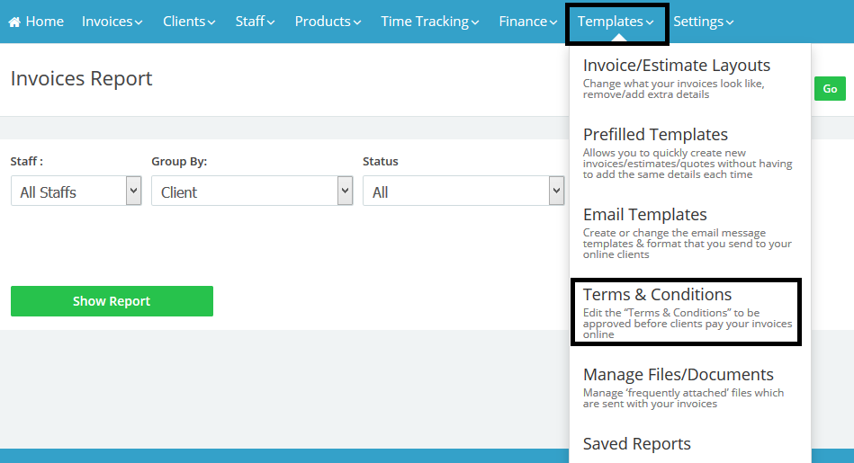Click the green Show Report button

pyautogui.click(x=112, y=301)
